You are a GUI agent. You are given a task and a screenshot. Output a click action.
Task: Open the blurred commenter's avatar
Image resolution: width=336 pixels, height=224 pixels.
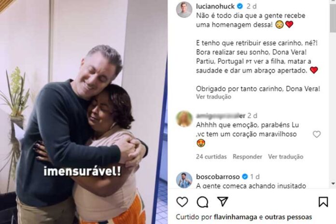pyautogui.click(x=184, y=119)
